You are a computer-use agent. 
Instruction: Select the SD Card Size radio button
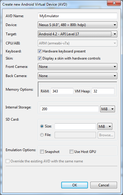coord(42,126)
